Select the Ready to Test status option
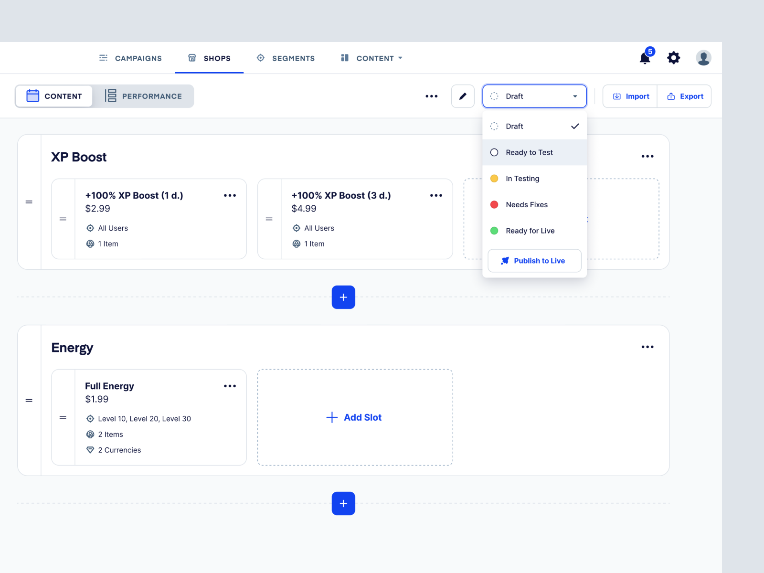 pyautogui.click(x=529, y=152)
